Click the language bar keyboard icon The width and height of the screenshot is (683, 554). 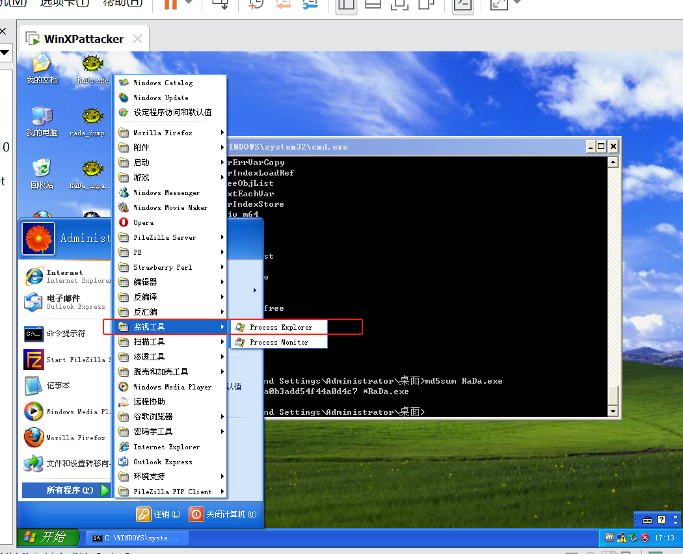(647, 520)
